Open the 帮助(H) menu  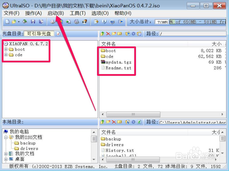pyautogui.click(x=123, y=13)
